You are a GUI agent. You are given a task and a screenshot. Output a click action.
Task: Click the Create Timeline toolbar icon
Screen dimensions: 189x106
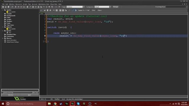47,7
